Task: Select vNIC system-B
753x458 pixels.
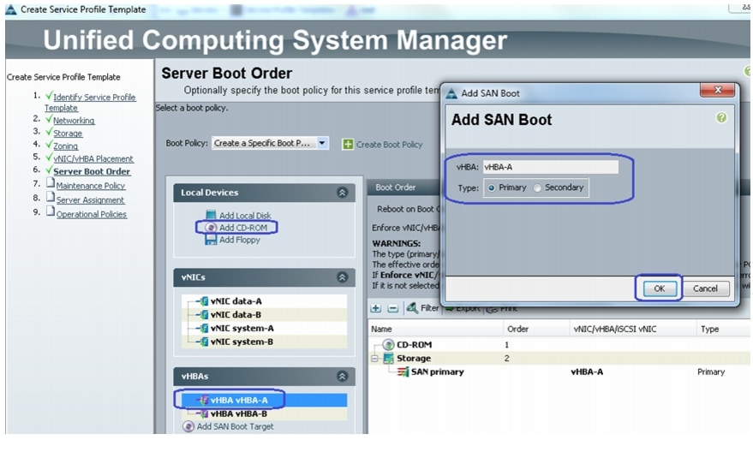Action: coord(242,342)
